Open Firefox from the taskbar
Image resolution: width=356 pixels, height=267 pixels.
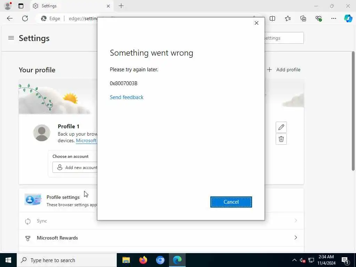(143, 260)
